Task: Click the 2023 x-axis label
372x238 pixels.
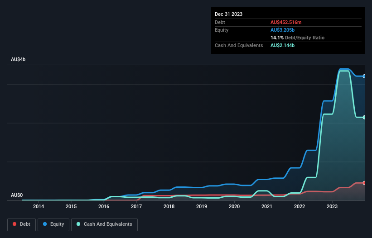Action: pyautogui.click(x=332, y=206)
